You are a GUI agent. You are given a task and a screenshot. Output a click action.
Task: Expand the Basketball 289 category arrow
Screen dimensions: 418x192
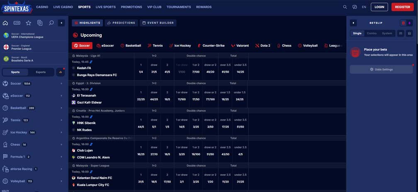coord(61,108)
